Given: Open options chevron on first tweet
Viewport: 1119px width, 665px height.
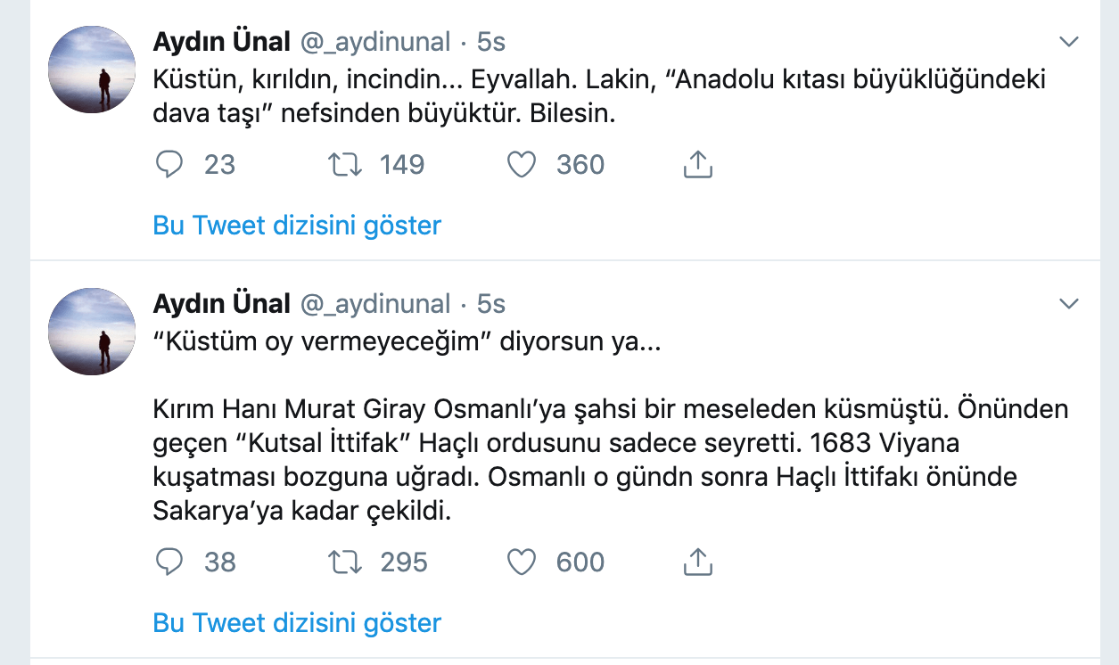Looking at the screenshot, I should [1068, 42].
